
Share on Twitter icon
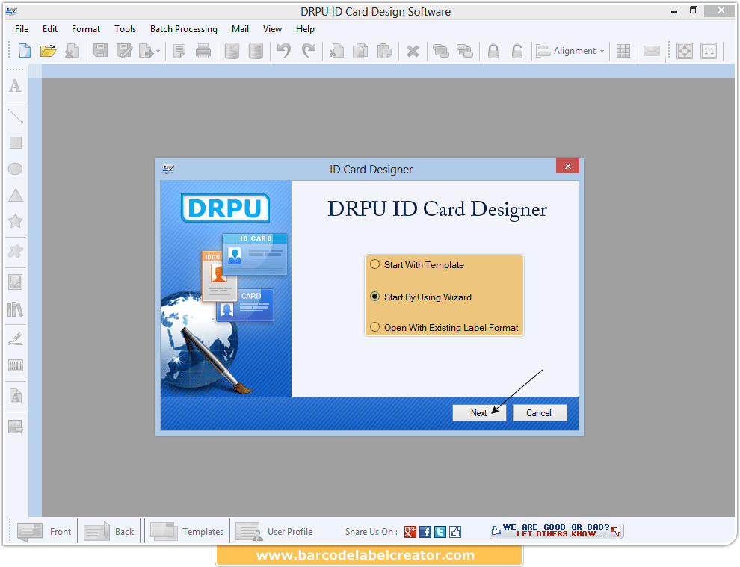point(440,532)
